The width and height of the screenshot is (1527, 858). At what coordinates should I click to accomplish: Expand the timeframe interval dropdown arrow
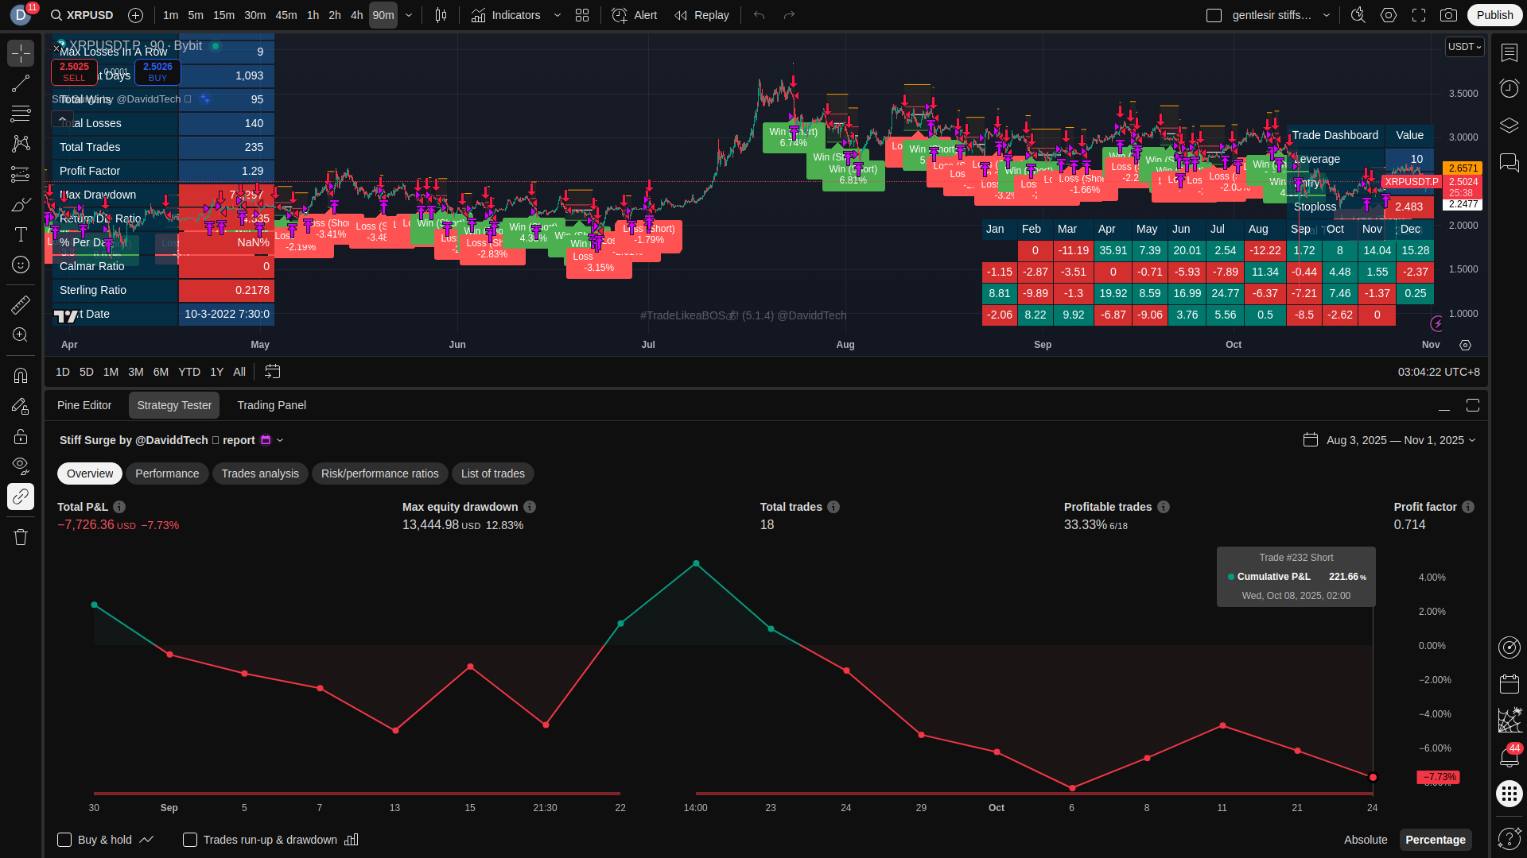(x=409, y=15)
